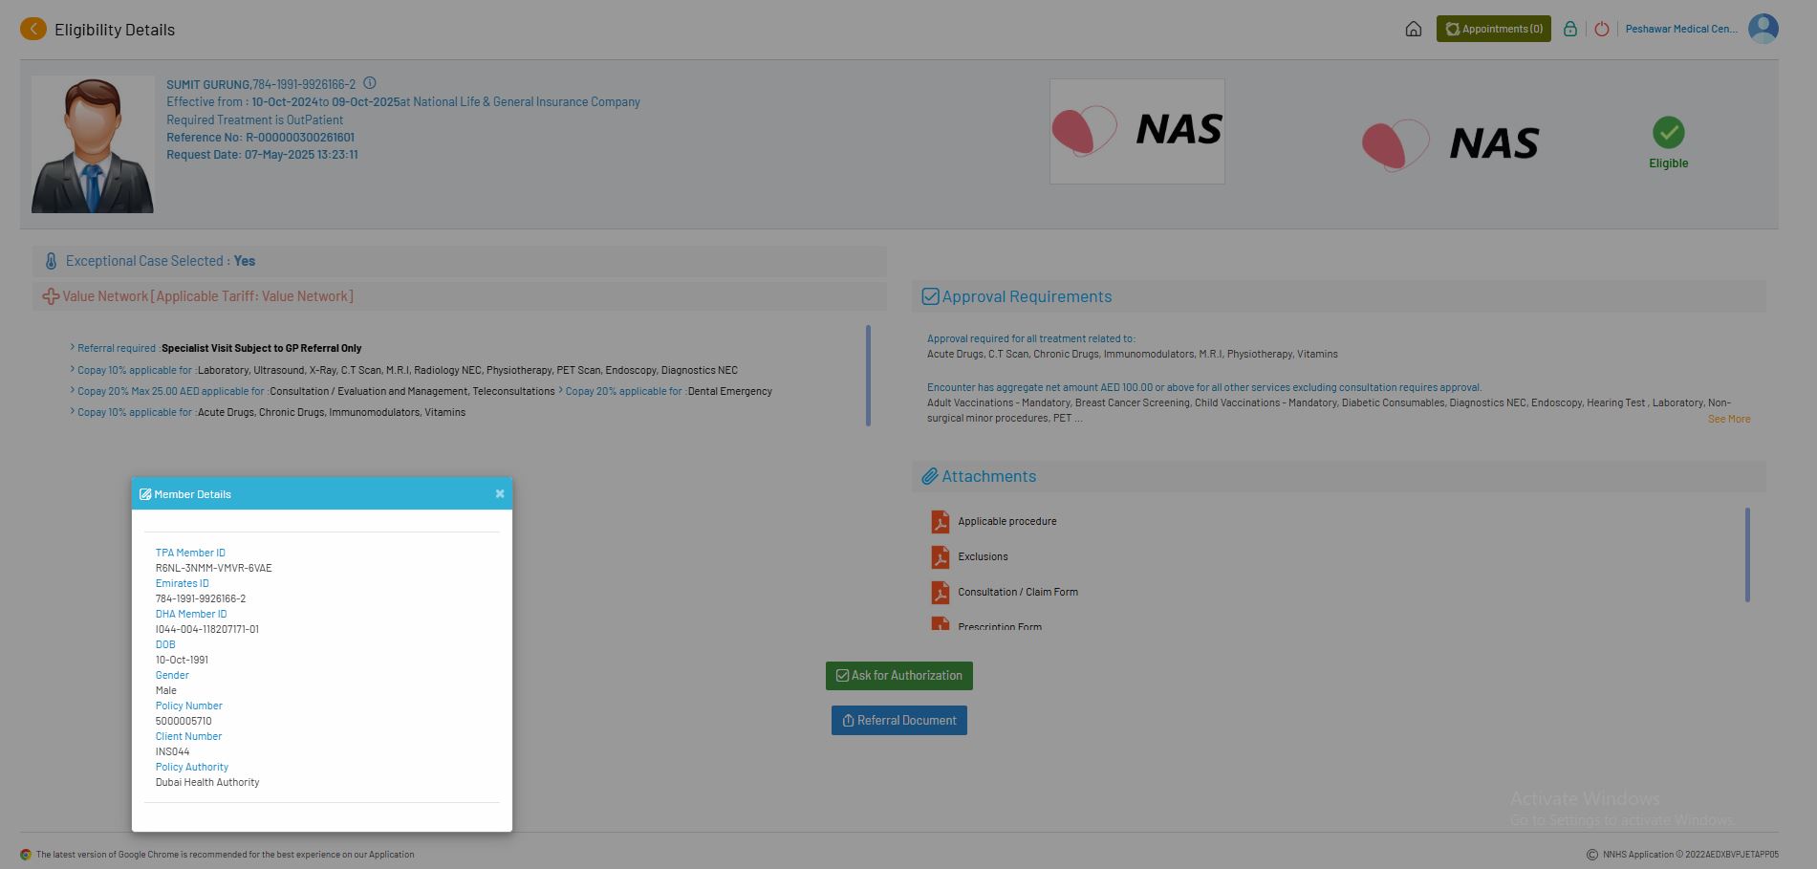Image resolution: width=1817 pixels, height=869 pixels.
Task: Click the green Eligible checkmark icon
Action: tap(1669, 133)
